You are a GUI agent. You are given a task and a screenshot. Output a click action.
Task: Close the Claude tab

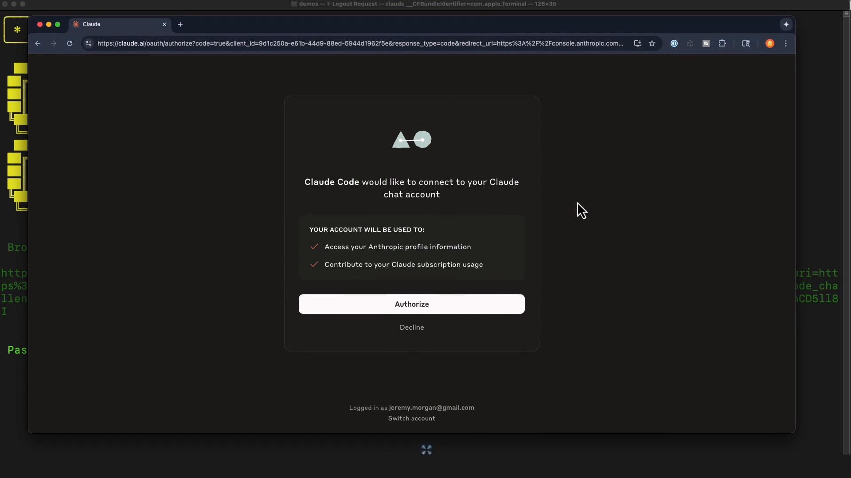164,24
